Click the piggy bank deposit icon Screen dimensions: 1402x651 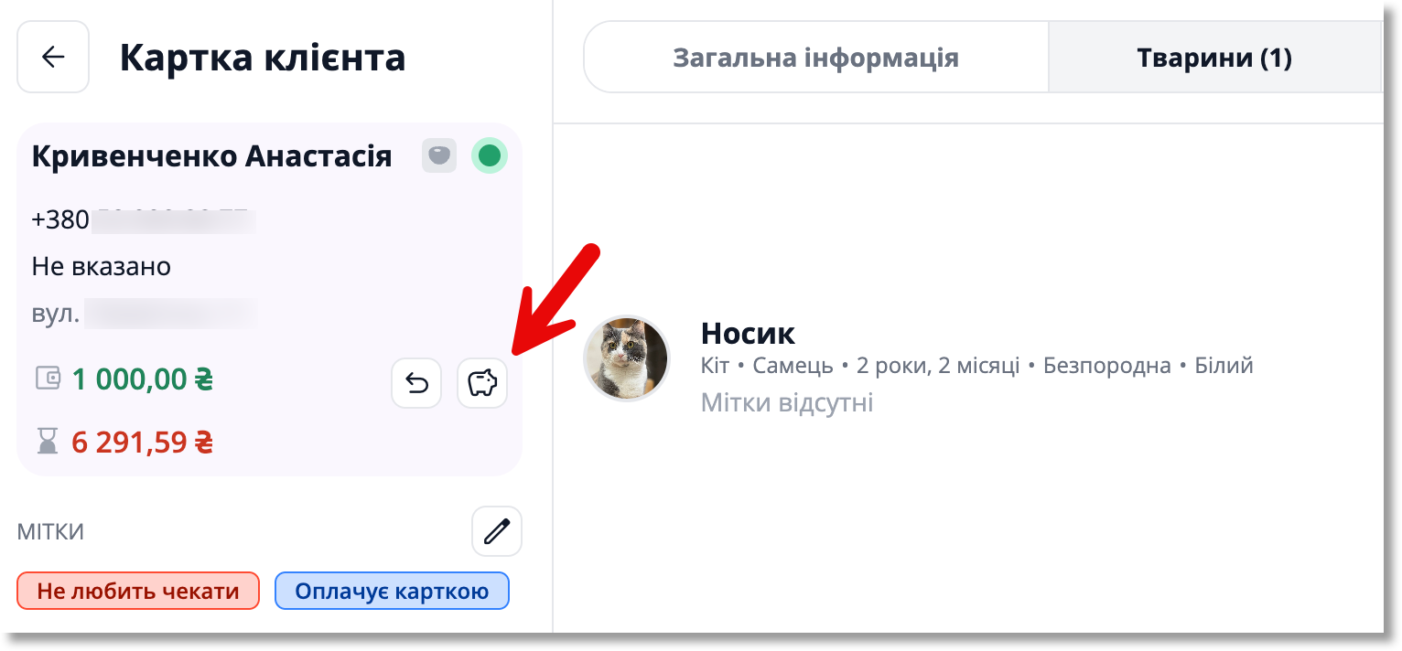pyautogui.click(x=482, y=382)
